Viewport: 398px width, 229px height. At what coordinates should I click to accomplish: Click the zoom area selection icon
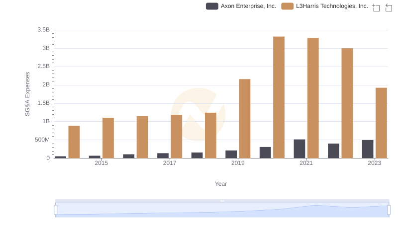point(376,7)
